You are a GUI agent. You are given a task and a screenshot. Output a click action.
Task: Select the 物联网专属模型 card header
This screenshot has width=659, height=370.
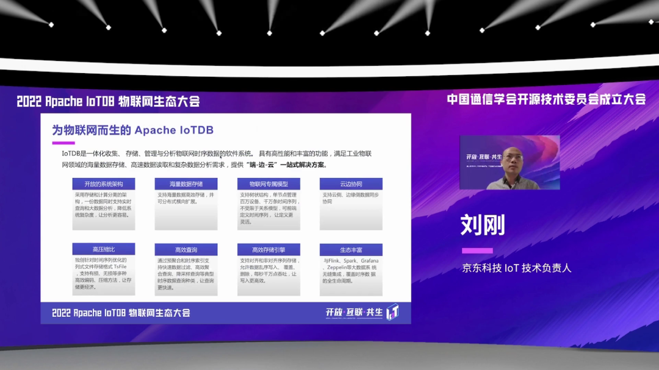(268, 183)
